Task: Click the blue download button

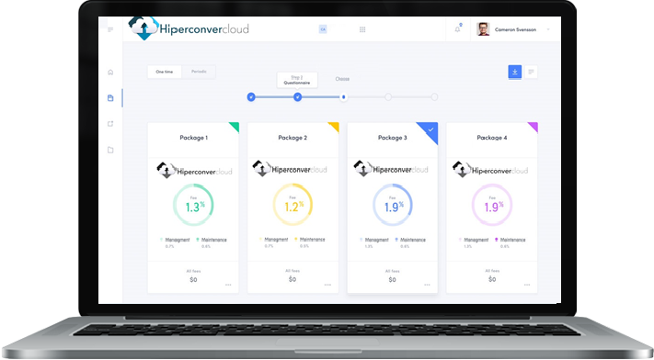Action: pos(515,72)
